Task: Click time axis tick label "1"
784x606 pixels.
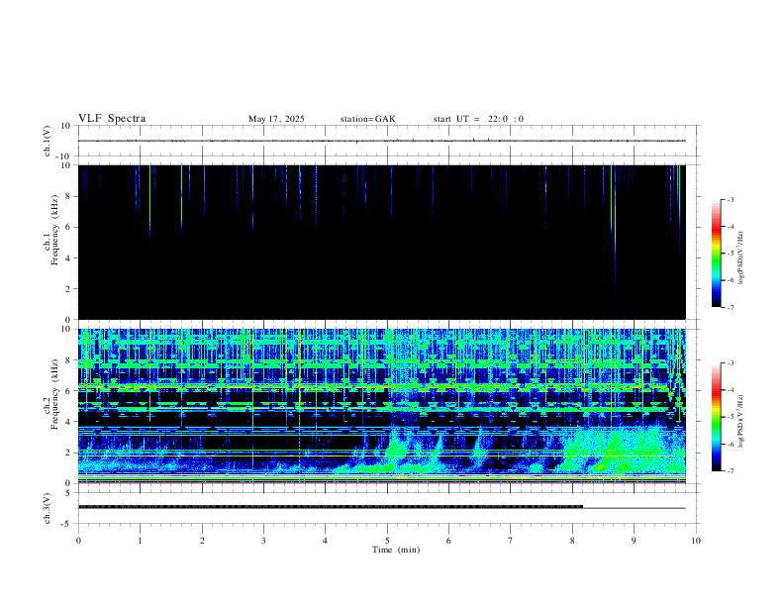Action: 140,541
